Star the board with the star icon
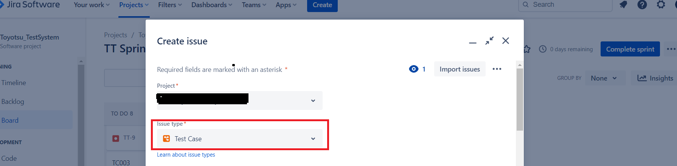The width and height of the screenshot is (677, 166). (527, 49)
